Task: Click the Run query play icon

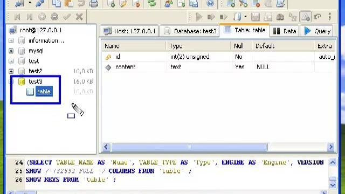Action: [199, 17]
